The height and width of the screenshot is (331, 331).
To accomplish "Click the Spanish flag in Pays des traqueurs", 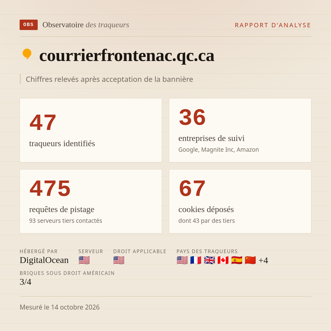I will click(237, 260).
